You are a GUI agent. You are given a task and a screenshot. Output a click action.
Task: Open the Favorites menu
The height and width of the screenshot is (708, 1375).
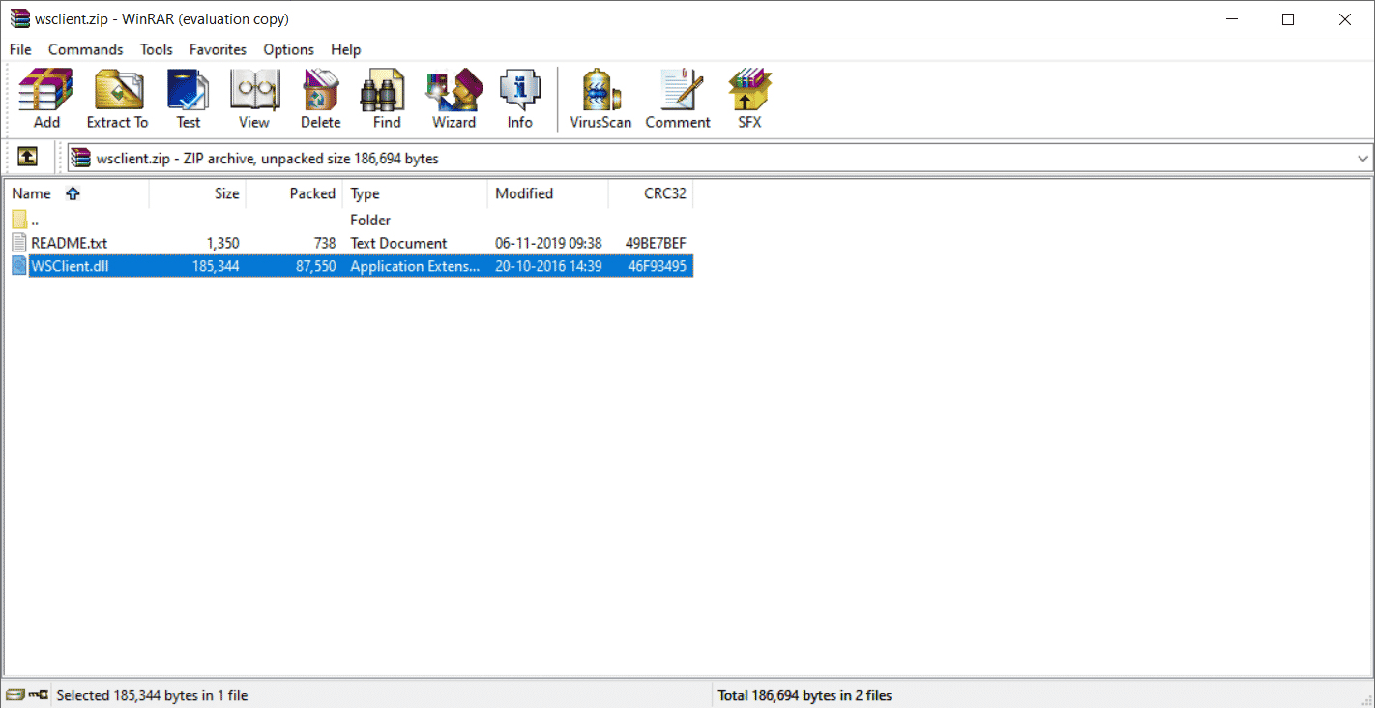[218, 49]
